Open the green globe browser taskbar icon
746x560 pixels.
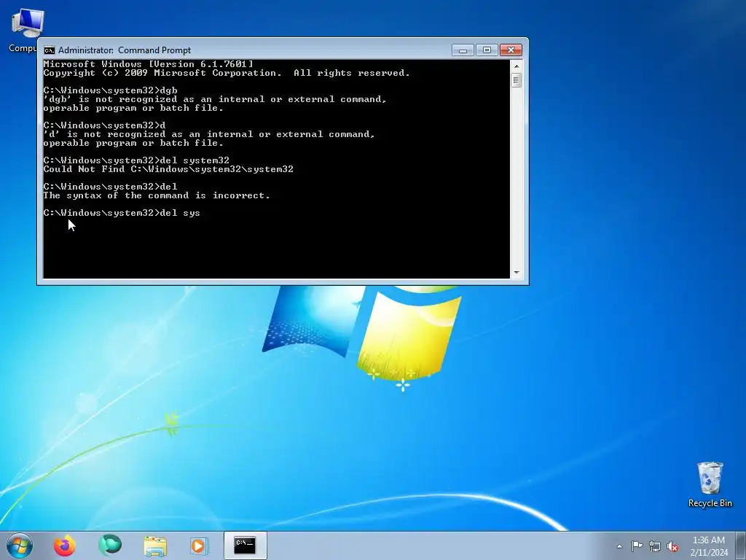[110, 545]
